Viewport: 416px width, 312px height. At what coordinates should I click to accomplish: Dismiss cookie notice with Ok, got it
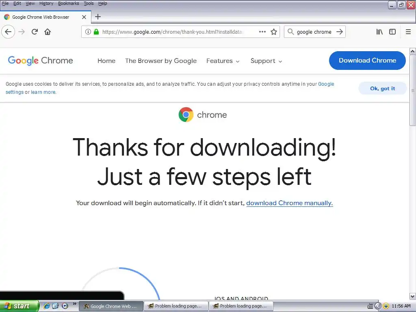point(382,88)
